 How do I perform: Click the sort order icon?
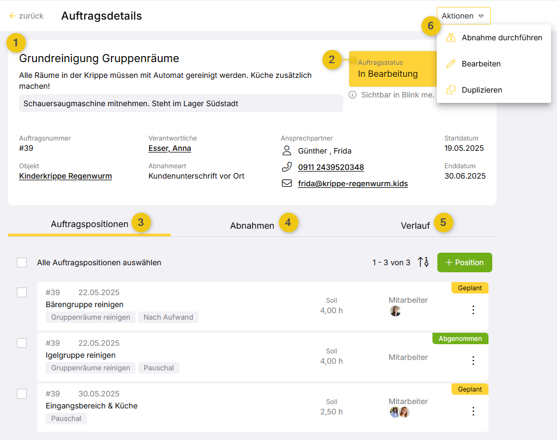(x=423, y=262)
